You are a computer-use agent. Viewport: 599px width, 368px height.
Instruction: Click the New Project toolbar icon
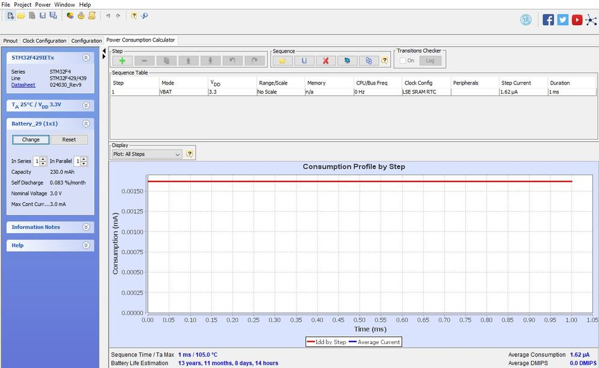coord(10,16)
